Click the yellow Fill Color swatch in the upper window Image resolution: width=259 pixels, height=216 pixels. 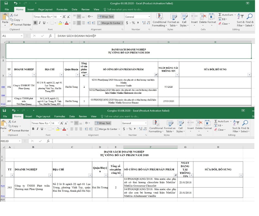pyautogui.click(x=60, y=23)
